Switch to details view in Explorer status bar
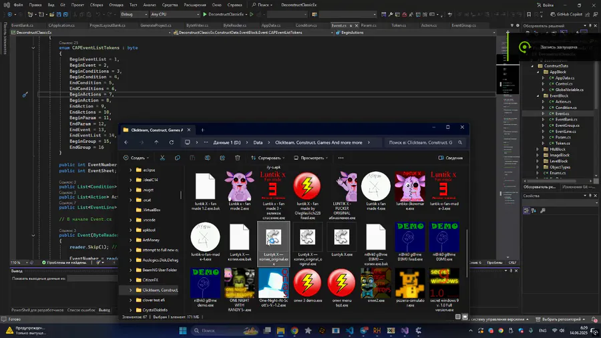 [457, 317]
